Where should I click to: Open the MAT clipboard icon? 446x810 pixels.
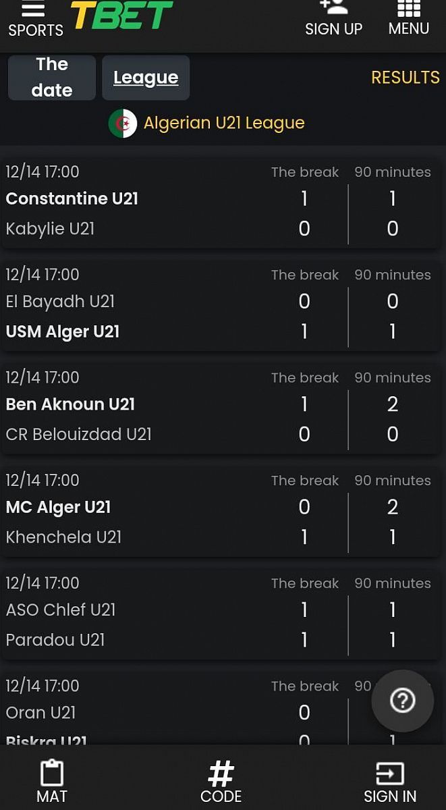point(52,773)
